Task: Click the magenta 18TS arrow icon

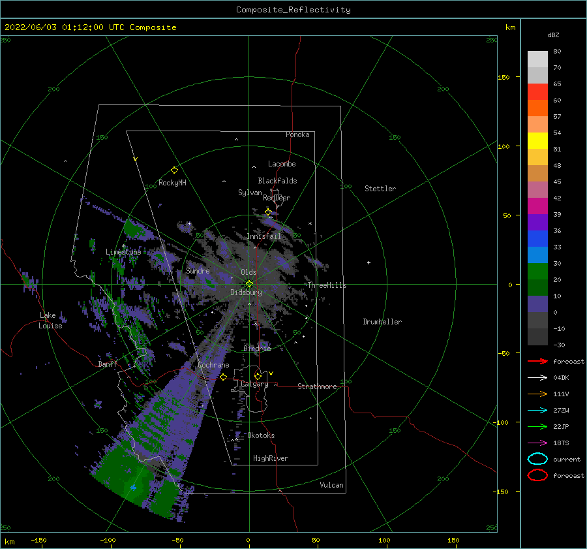Action: pos(537,443)
